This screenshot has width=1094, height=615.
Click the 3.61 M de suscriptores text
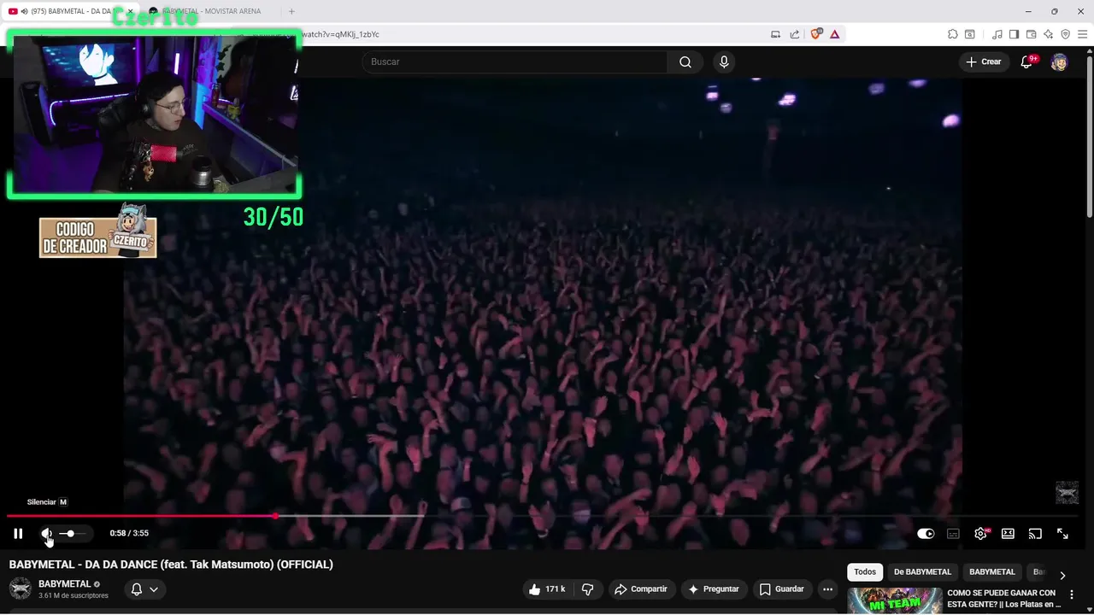pyautogui.click(x=74, y=596)
